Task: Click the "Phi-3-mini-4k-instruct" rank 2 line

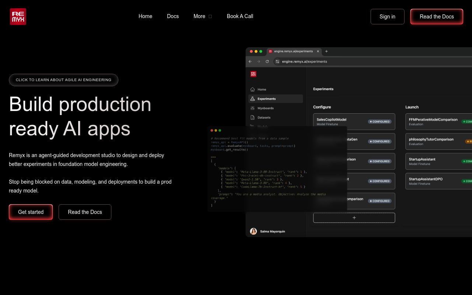Action: (262, 176)
